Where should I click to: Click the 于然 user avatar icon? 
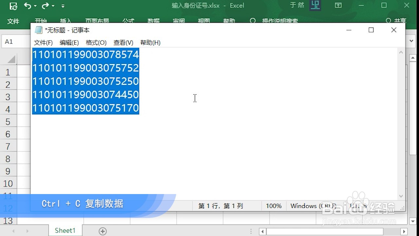coord(315,6)
